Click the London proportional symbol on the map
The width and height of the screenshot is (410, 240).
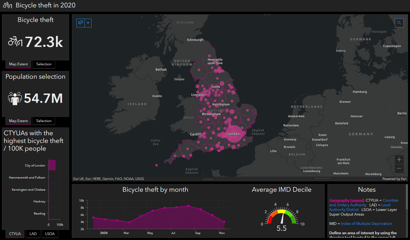[234, 134]
